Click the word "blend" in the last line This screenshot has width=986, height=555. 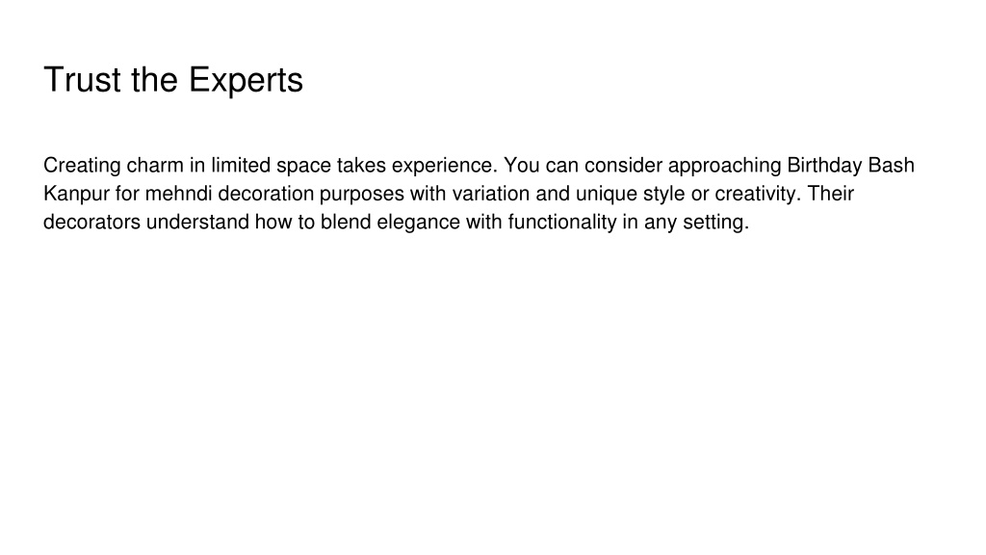346,222
